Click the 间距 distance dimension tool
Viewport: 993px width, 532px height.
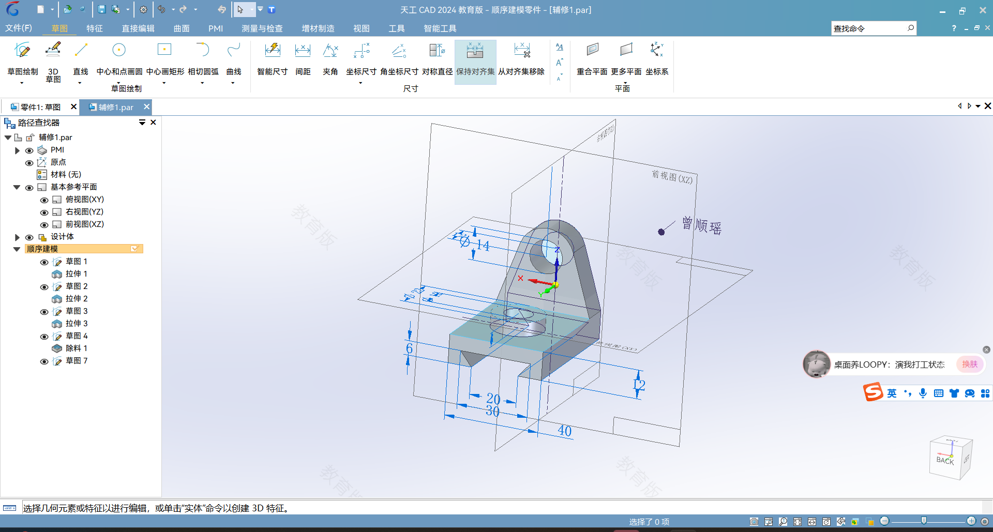point(303,58)
